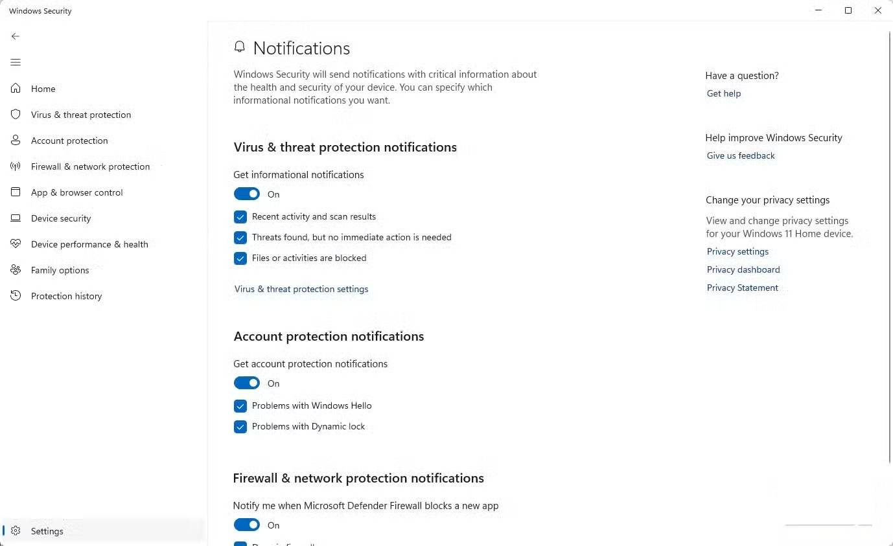Viewport: 893px width, 546px height.
Task: Select the Account protection person icon
Action: click(16, 141)
